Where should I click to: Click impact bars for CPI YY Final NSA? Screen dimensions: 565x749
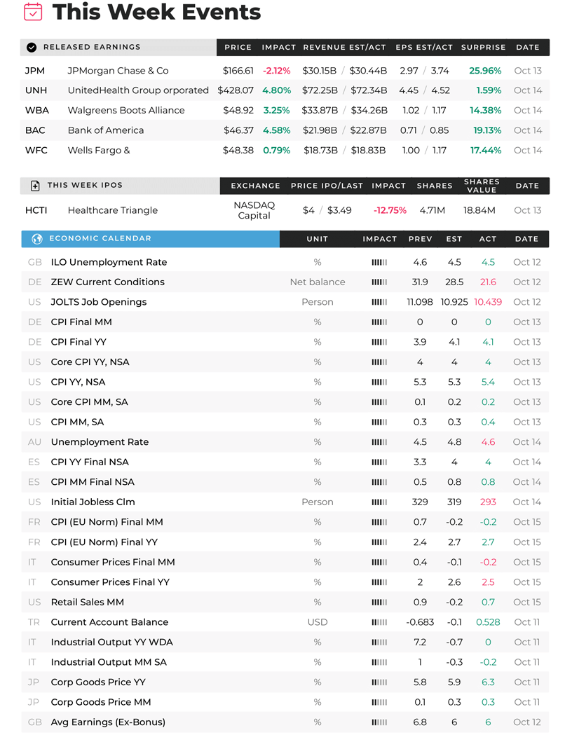(379, 462)
